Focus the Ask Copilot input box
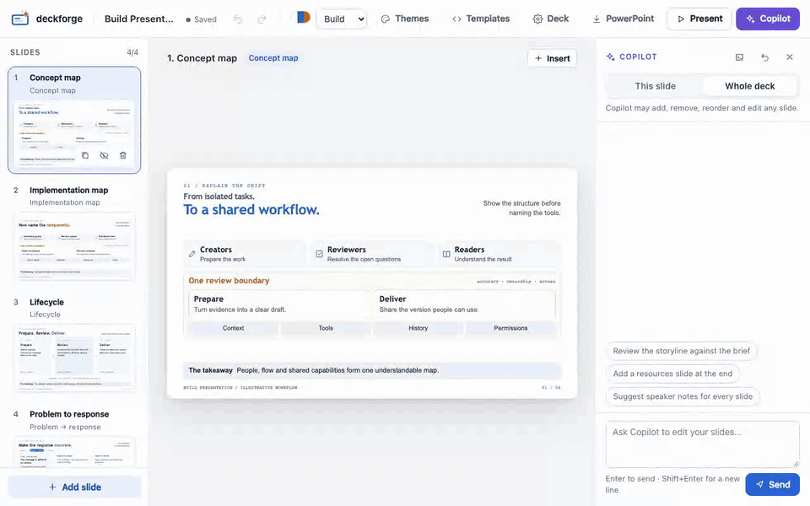Viewport: 810px width, 506px height. coord(703,444)
